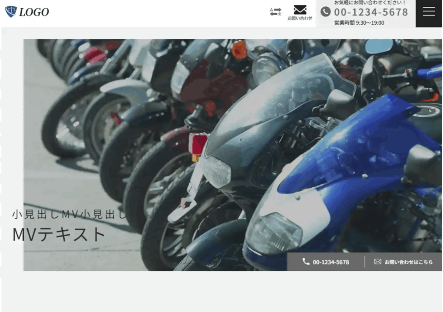The width and height of the screenshot is (443, 312).
Task: Click the MVテキスト heading
Action: 59,234
